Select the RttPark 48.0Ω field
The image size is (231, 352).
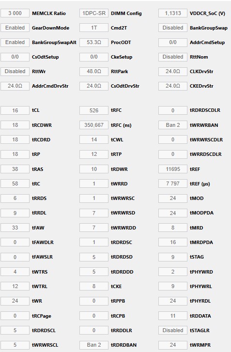point(94,71)
